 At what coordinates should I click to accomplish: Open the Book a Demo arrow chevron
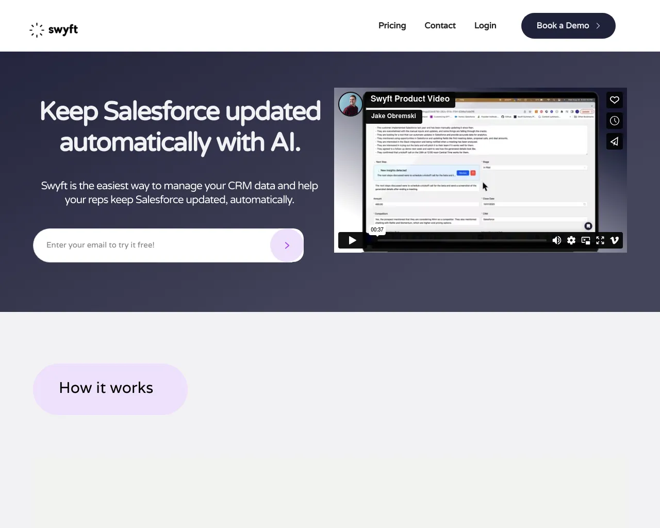coord(597,25)
